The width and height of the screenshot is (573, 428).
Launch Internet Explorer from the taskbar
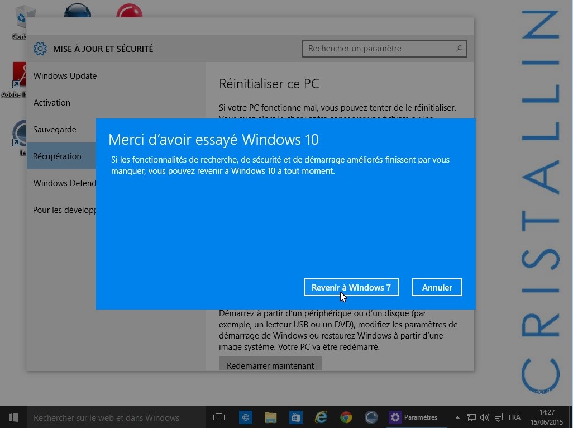(x=321, y=417)
